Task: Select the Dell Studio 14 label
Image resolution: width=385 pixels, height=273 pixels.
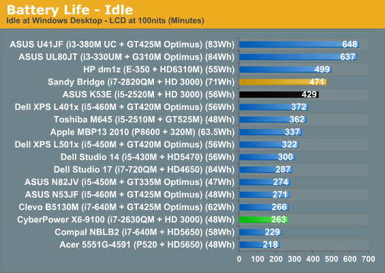Action: coord(148,157)
